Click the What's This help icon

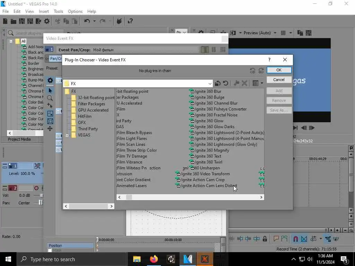[130, 21]
